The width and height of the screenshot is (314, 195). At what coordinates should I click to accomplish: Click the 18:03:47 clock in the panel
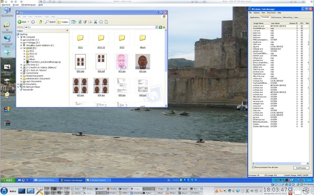coord(275,190)
